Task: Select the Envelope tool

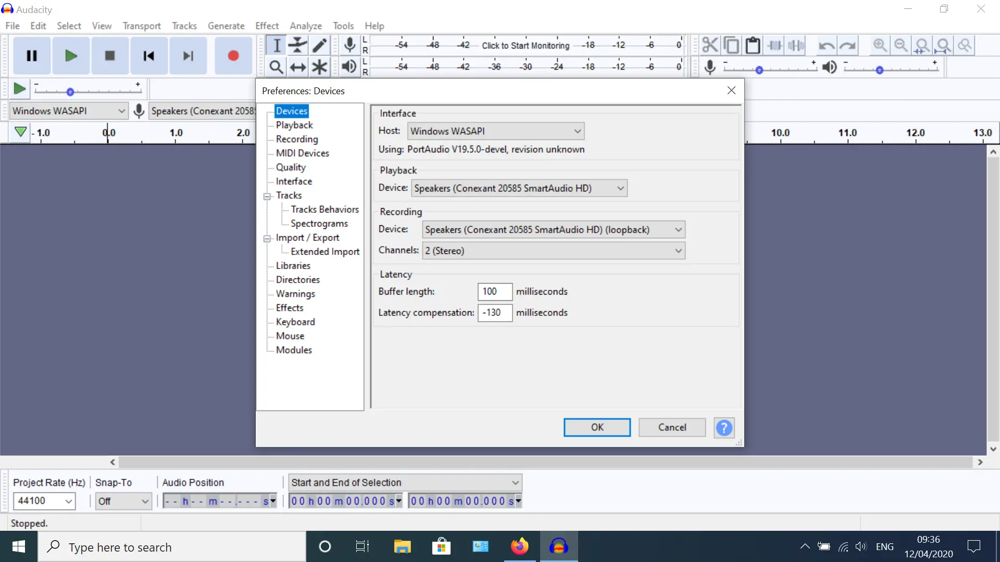Action: 298,45
